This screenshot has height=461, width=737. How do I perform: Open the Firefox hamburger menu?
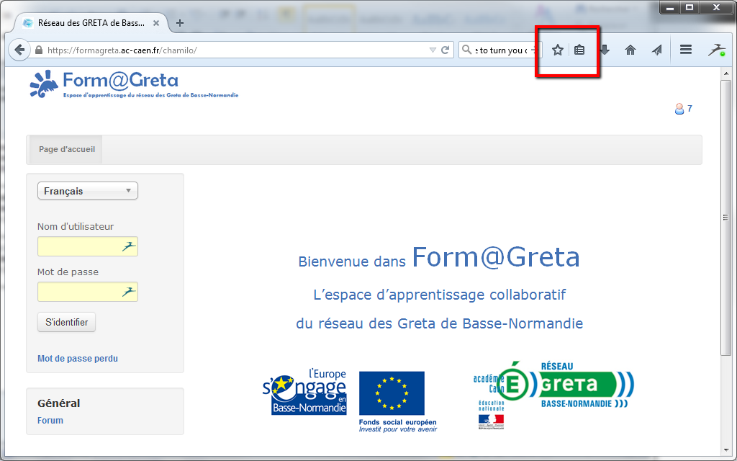click(x=686, y=50)
